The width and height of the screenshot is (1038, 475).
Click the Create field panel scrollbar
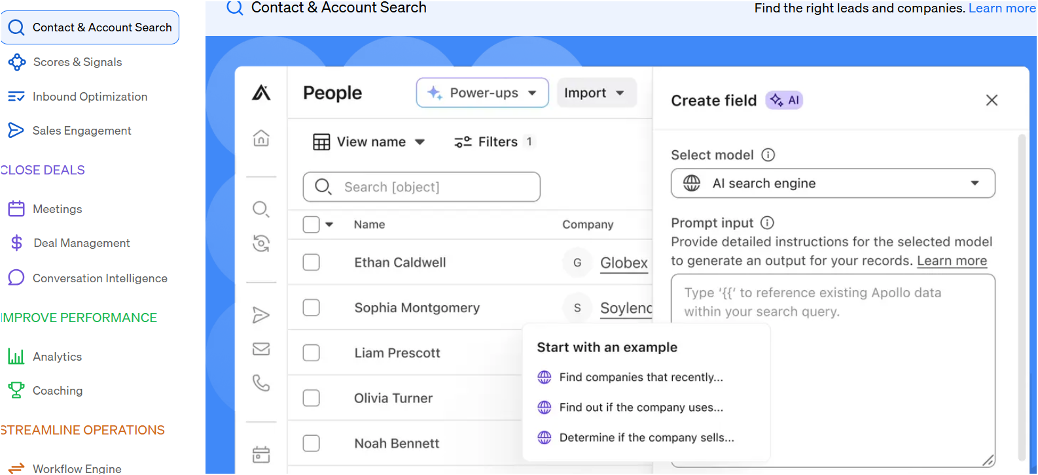(1022, 297)
